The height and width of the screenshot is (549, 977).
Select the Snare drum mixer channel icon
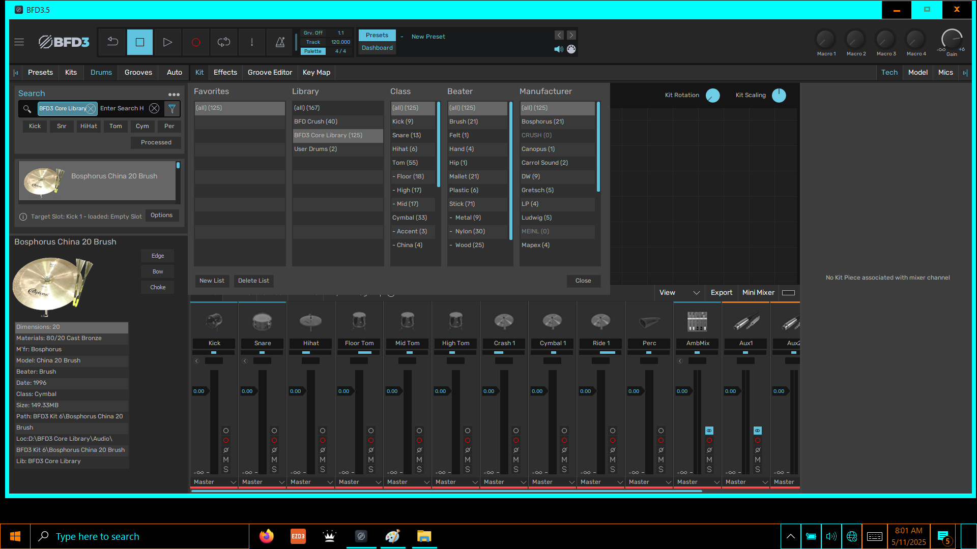263,321
